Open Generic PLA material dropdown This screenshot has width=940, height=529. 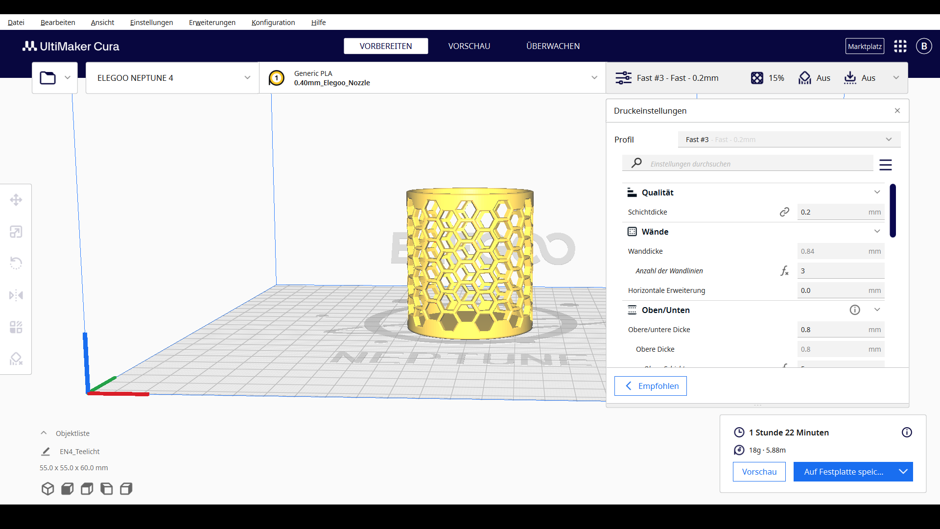coord(433,78)
